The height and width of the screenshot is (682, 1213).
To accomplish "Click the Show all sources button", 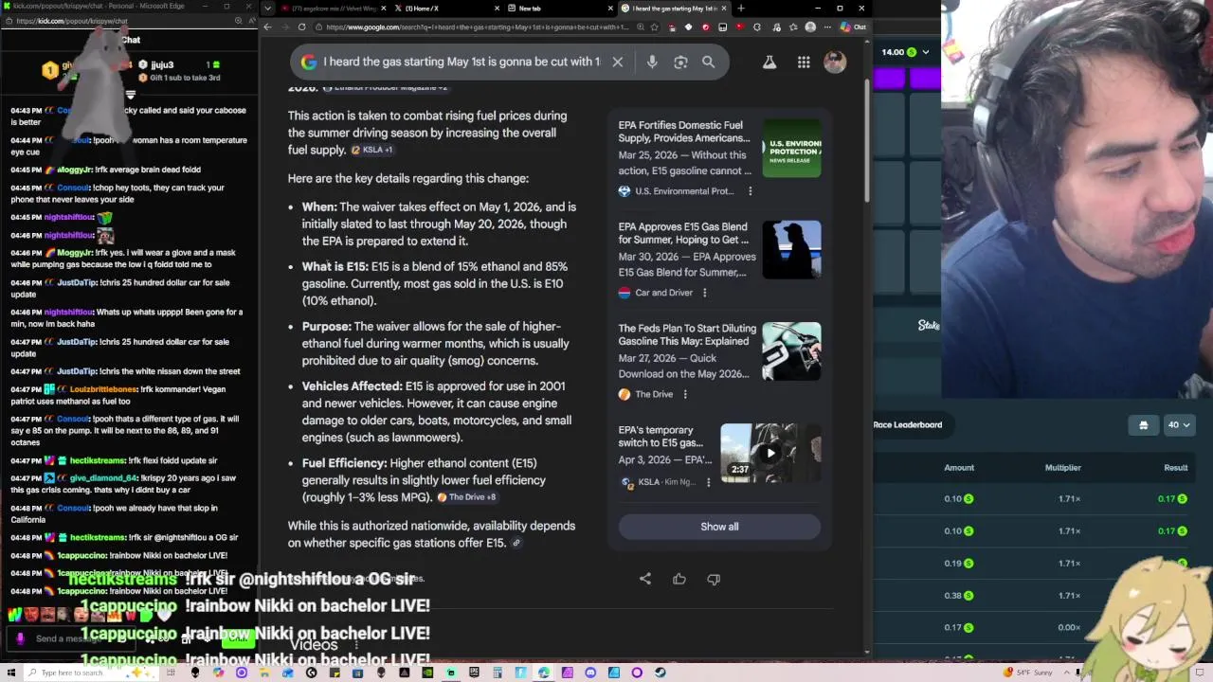I will coord(719,527).
